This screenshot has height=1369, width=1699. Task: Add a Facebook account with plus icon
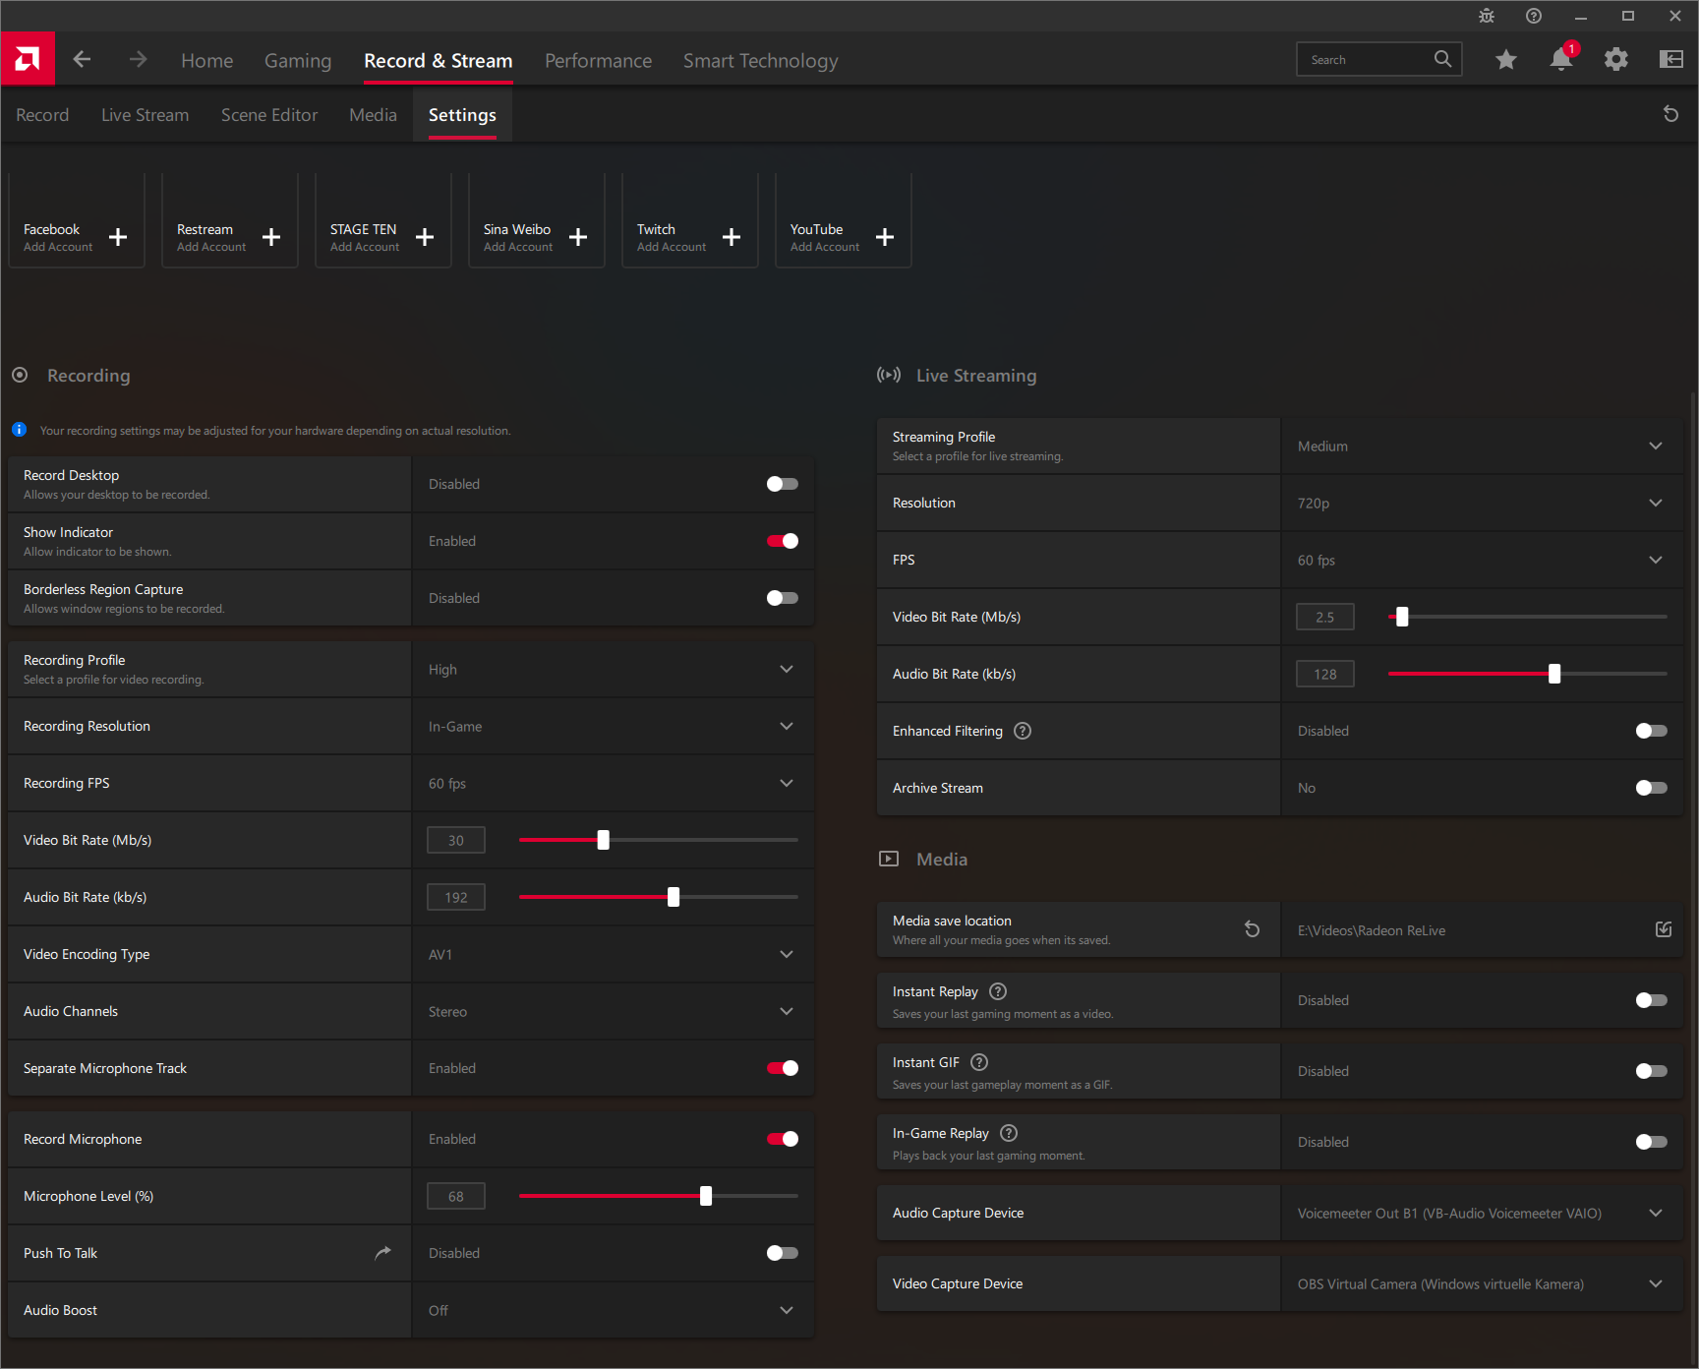tap(118, 237)
